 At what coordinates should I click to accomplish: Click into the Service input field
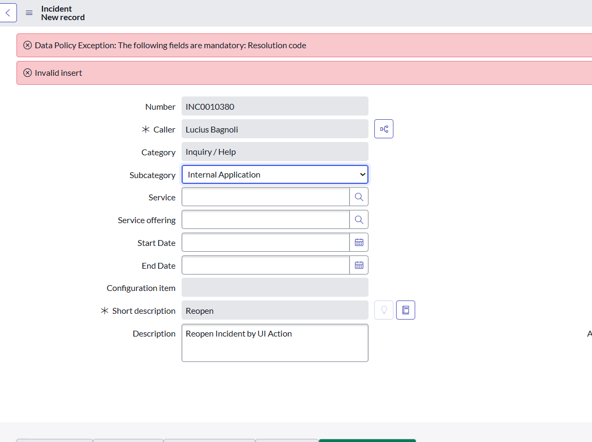[x=265, y=197]
